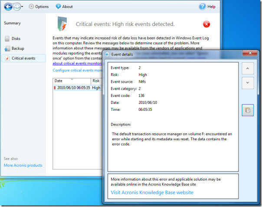Open Configure critical events monitoring link
Viewport: 262px width, 207px height.
[77, 70]
